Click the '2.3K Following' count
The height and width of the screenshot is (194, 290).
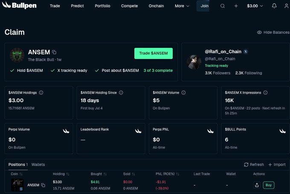249,73
